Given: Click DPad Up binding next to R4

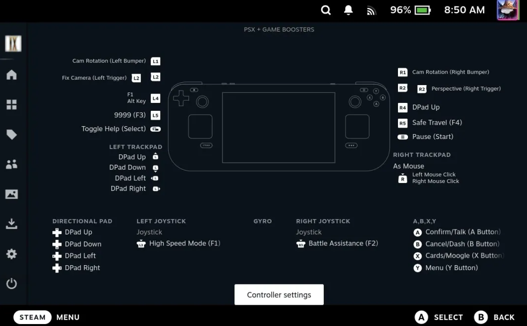Looking at the screenshot, I should (x=426, y=107).
